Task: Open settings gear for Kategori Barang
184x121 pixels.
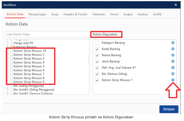Action: 173,43
